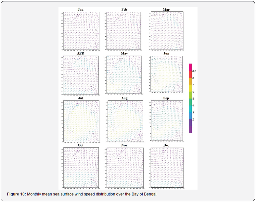This screenshot has width=256, height=202.
Task: Click the Sep wind map panel
Action: (x=167, y=121)
